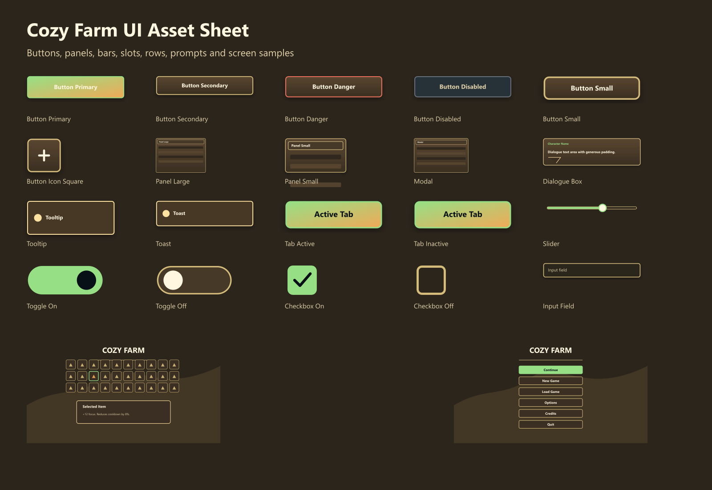Image resolution: width=712 pixels, height=490 pixels.
Task: Uncheck the green Checkbox On
Action: click(x=302, y=280)
